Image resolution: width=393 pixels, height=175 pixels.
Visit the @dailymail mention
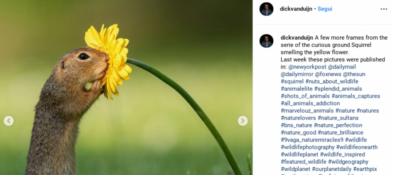click(342, 67)
